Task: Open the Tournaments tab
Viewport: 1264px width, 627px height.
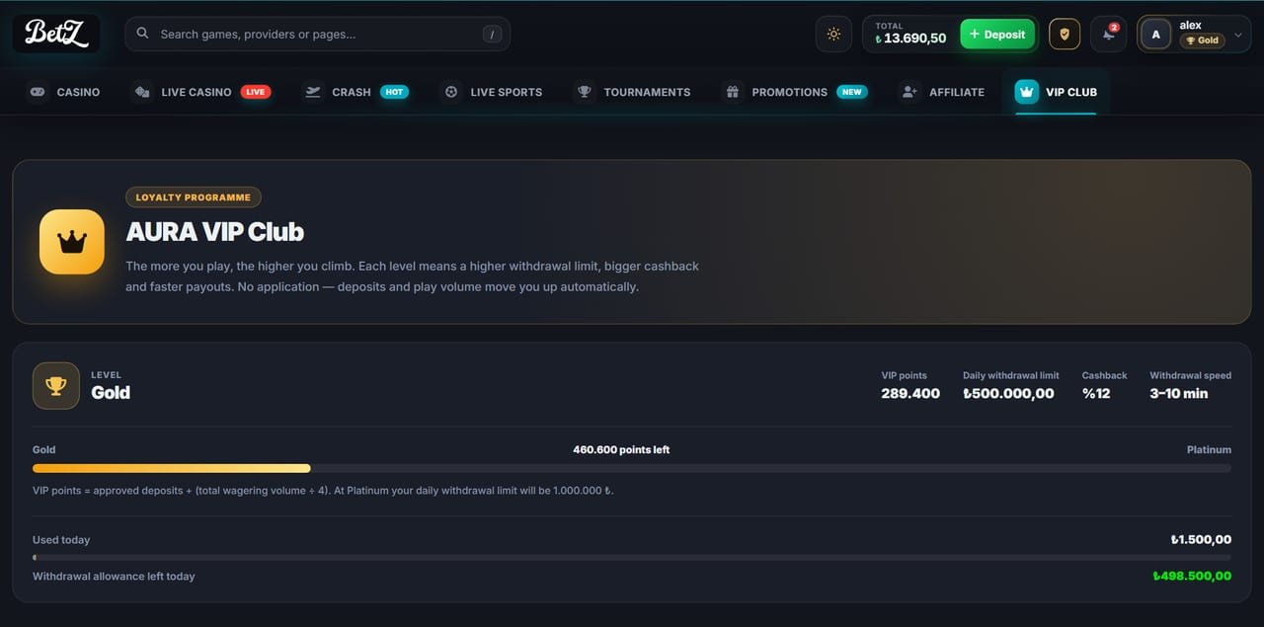Action: tap(633, 92)
